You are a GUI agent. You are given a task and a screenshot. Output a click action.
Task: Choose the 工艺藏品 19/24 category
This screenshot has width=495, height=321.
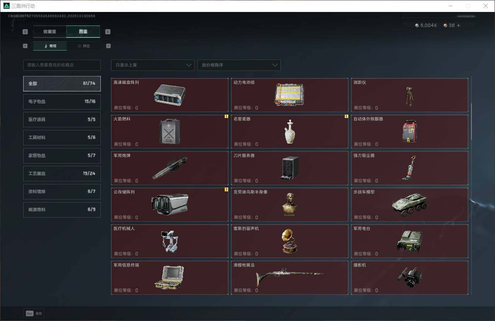pyautogui.click(x=62, y=174)
